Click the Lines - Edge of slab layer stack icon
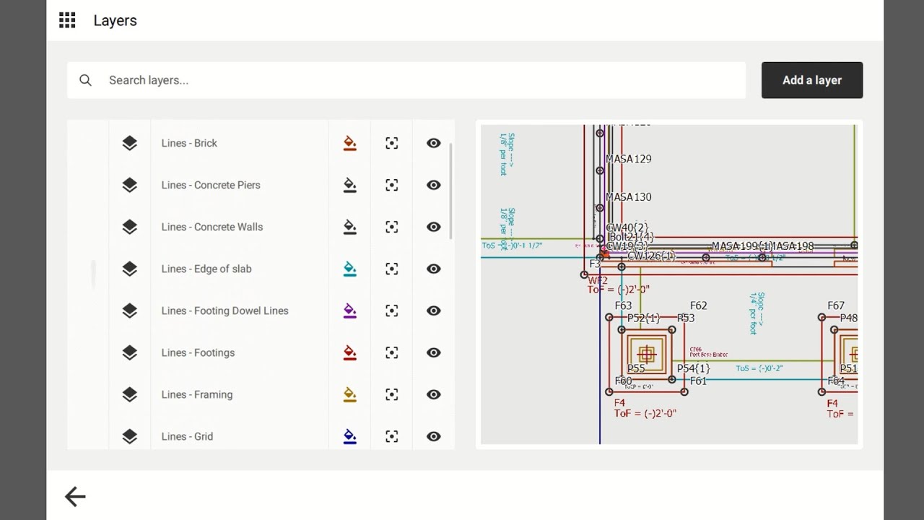The height and width of the screenshot is (520, 924). point(129,269)
